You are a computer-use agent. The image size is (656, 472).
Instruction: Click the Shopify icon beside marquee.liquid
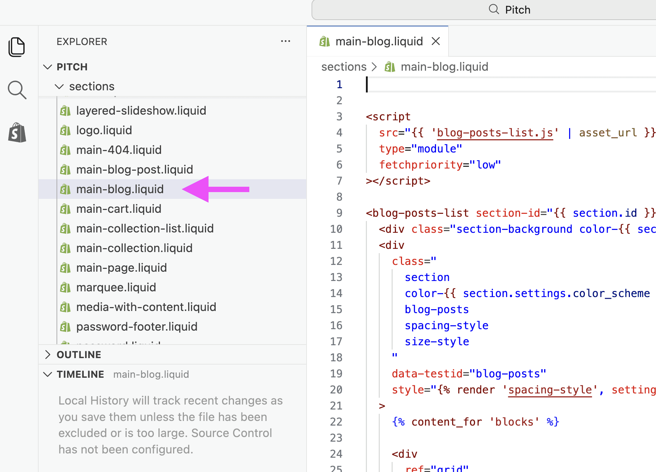tap(65, 287)
